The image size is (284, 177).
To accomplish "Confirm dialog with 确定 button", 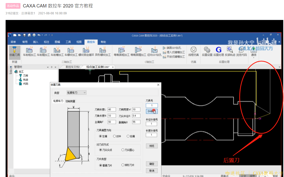I will [x=152, y=164].
